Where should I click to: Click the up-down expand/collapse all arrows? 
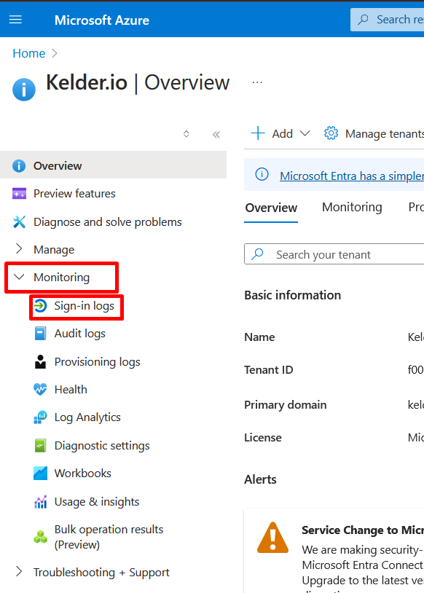(186, 134)
